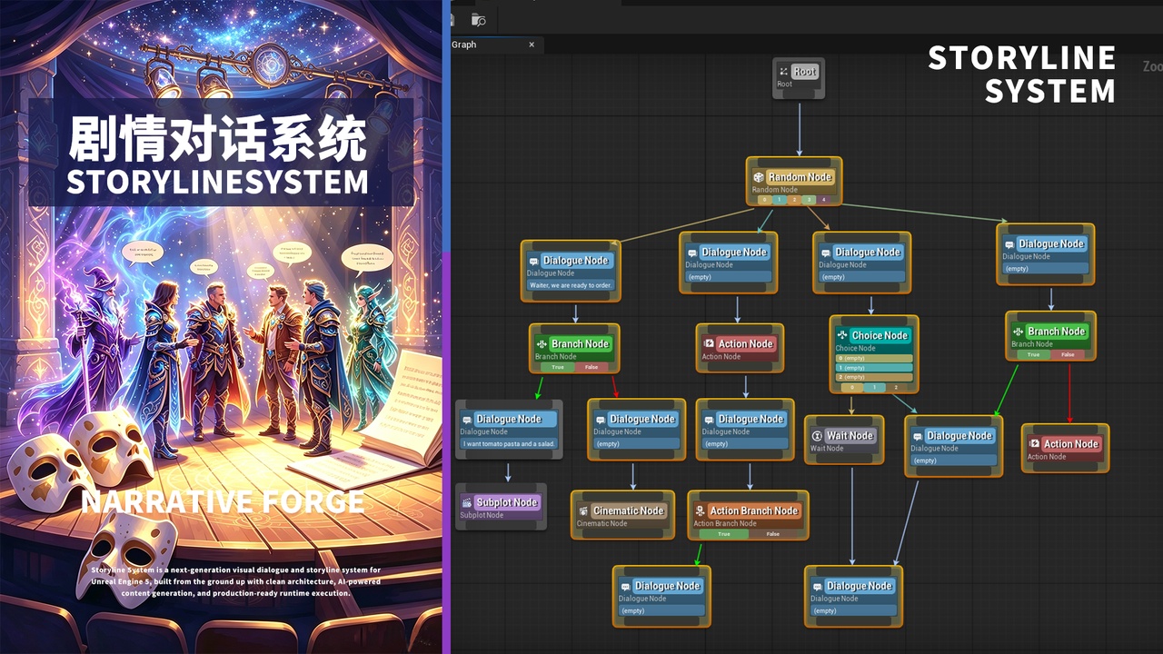Click the browse-to-asset folder icon in toolbar

click(x=479, y=19)
